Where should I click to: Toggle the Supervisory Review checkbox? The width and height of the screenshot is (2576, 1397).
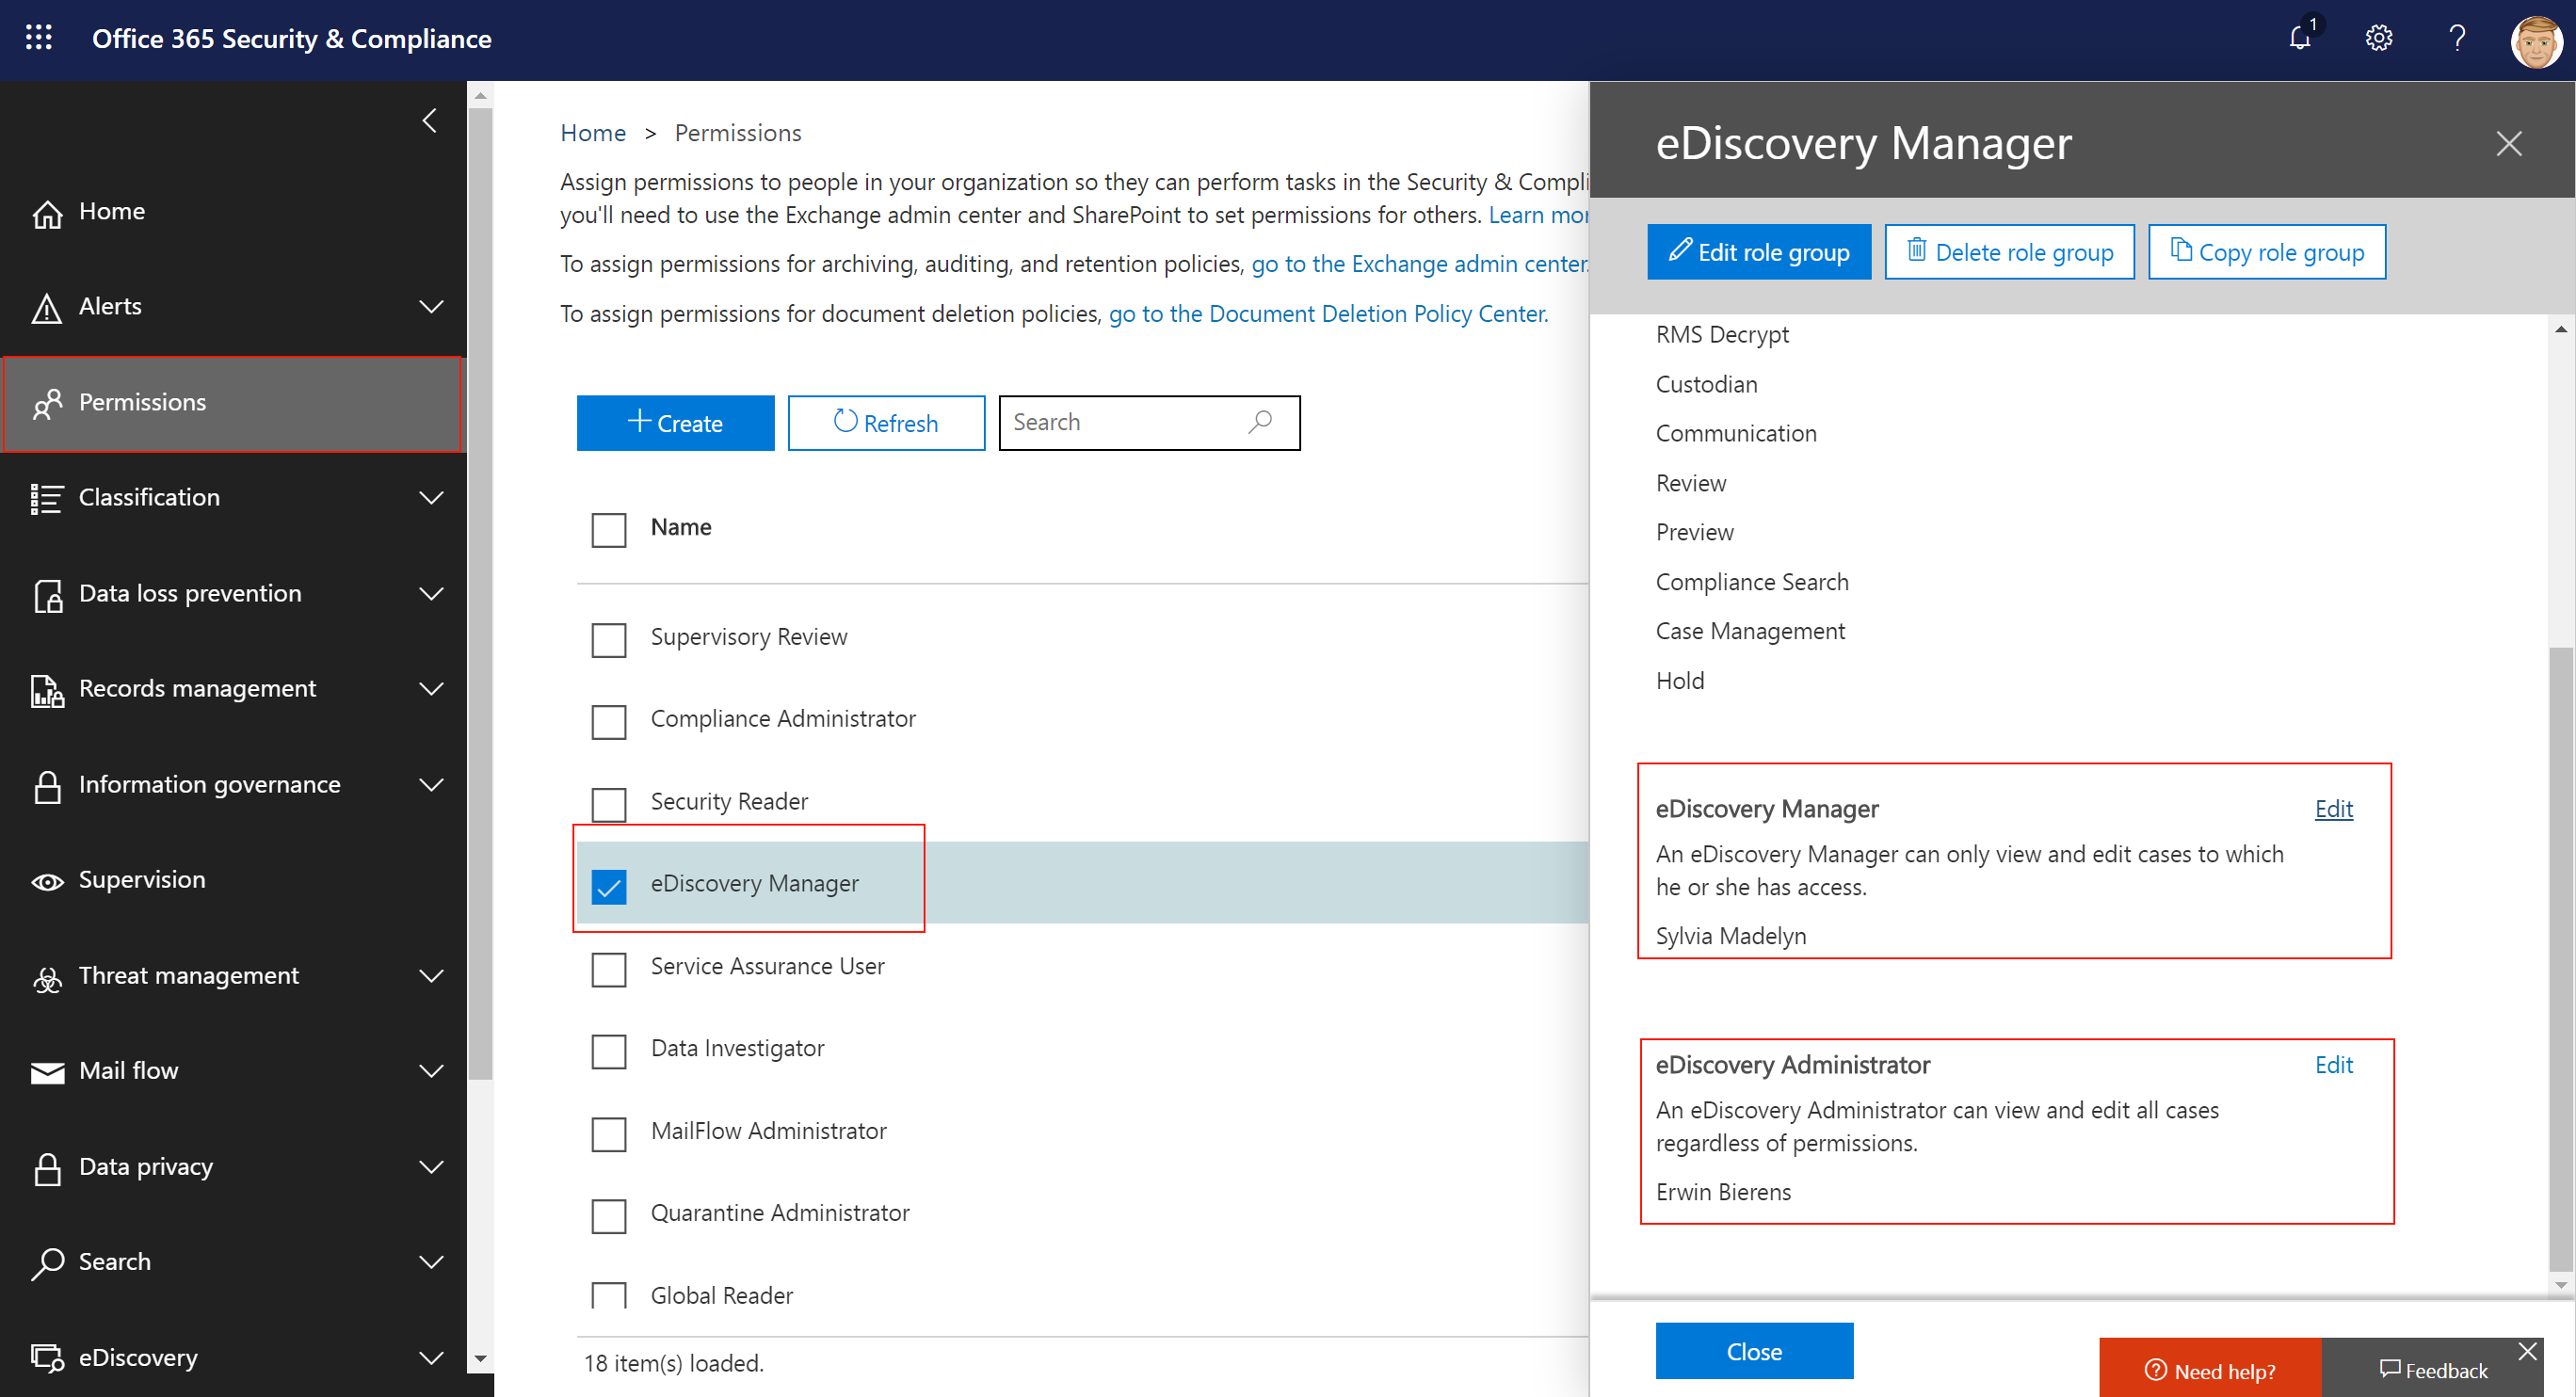(609, 638)
